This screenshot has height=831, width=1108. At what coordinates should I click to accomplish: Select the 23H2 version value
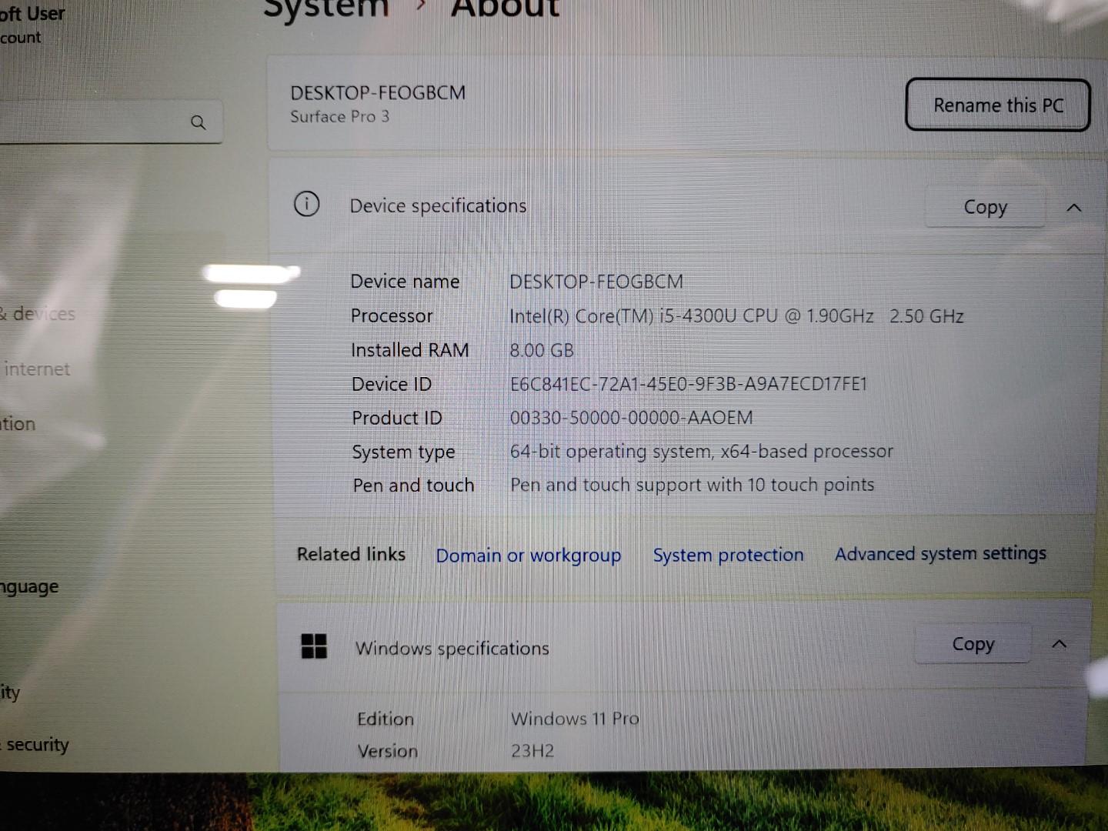point(532,751)
